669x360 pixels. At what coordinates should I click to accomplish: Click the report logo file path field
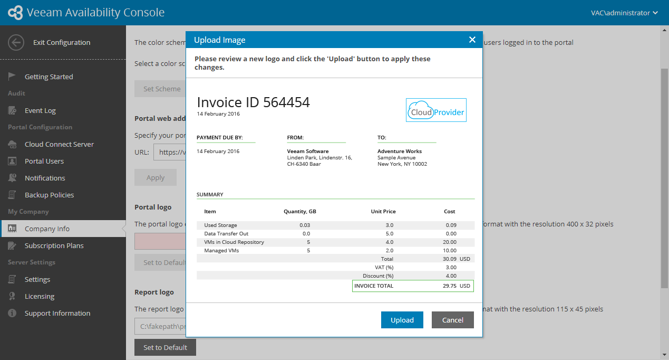(x=160, y=326)
